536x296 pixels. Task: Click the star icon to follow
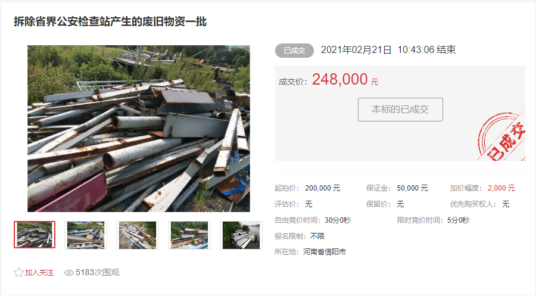(x=18, y=272)
